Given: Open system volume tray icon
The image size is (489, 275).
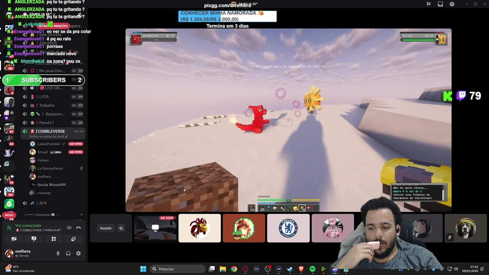Looking at the screenshot, I should 455,269.
